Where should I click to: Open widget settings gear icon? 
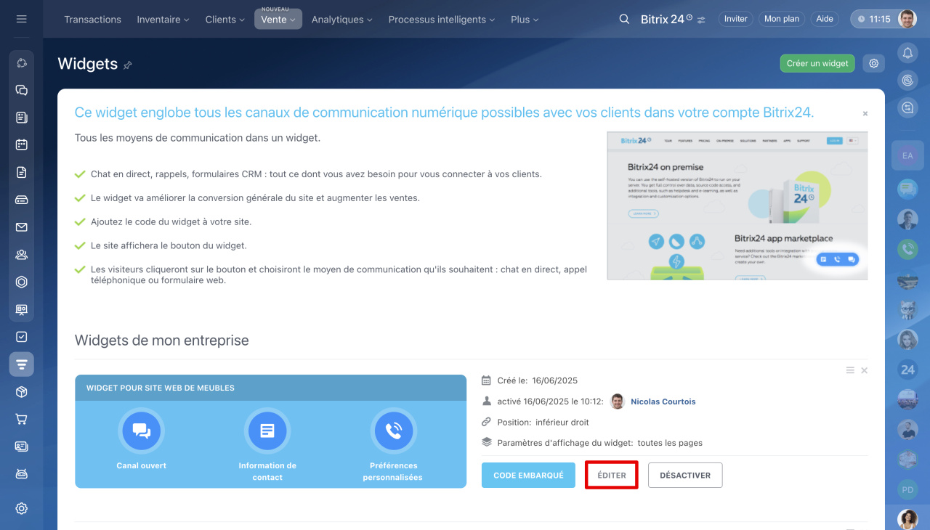[873, 63]
